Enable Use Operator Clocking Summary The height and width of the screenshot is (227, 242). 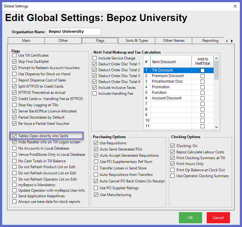pos(173,176)
